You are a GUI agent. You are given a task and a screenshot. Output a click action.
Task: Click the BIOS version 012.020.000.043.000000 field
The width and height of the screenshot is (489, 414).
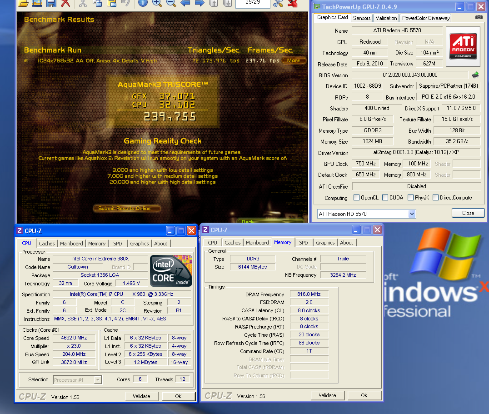(x=410, y=75)
